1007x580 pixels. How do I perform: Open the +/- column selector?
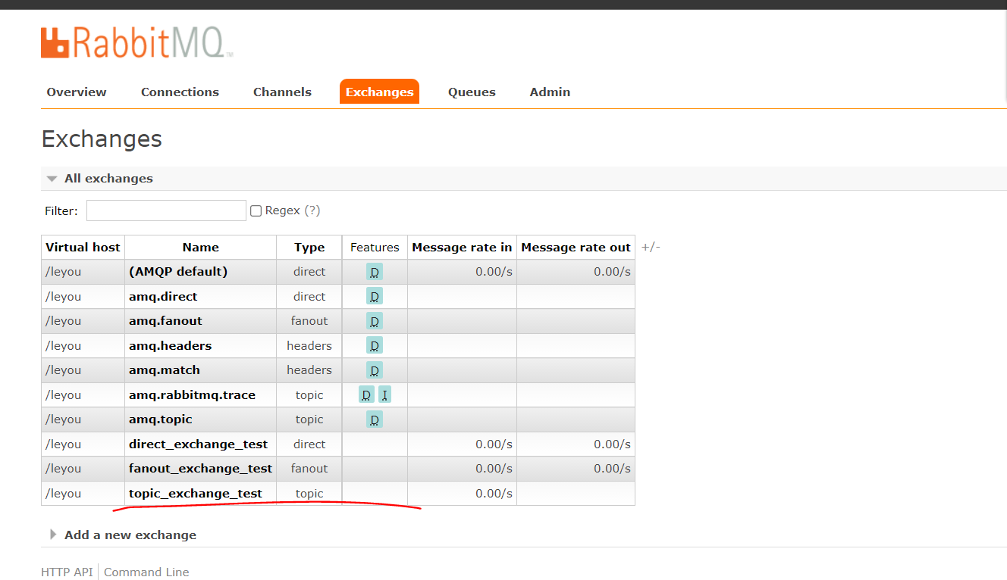[x=651, y=248]
